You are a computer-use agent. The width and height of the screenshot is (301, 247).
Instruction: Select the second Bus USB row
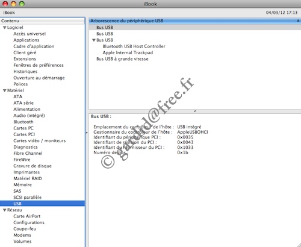(105, 34)
